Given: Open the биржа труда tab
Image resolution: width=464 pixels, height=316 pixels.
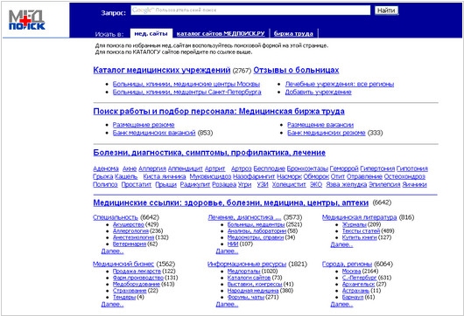Looking at the screenshot, I should coord(293,34).
